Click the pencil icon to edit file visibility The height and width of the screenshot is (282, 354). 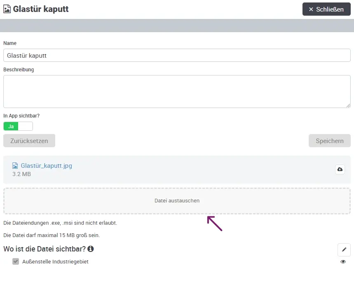[x=344, y=249]
